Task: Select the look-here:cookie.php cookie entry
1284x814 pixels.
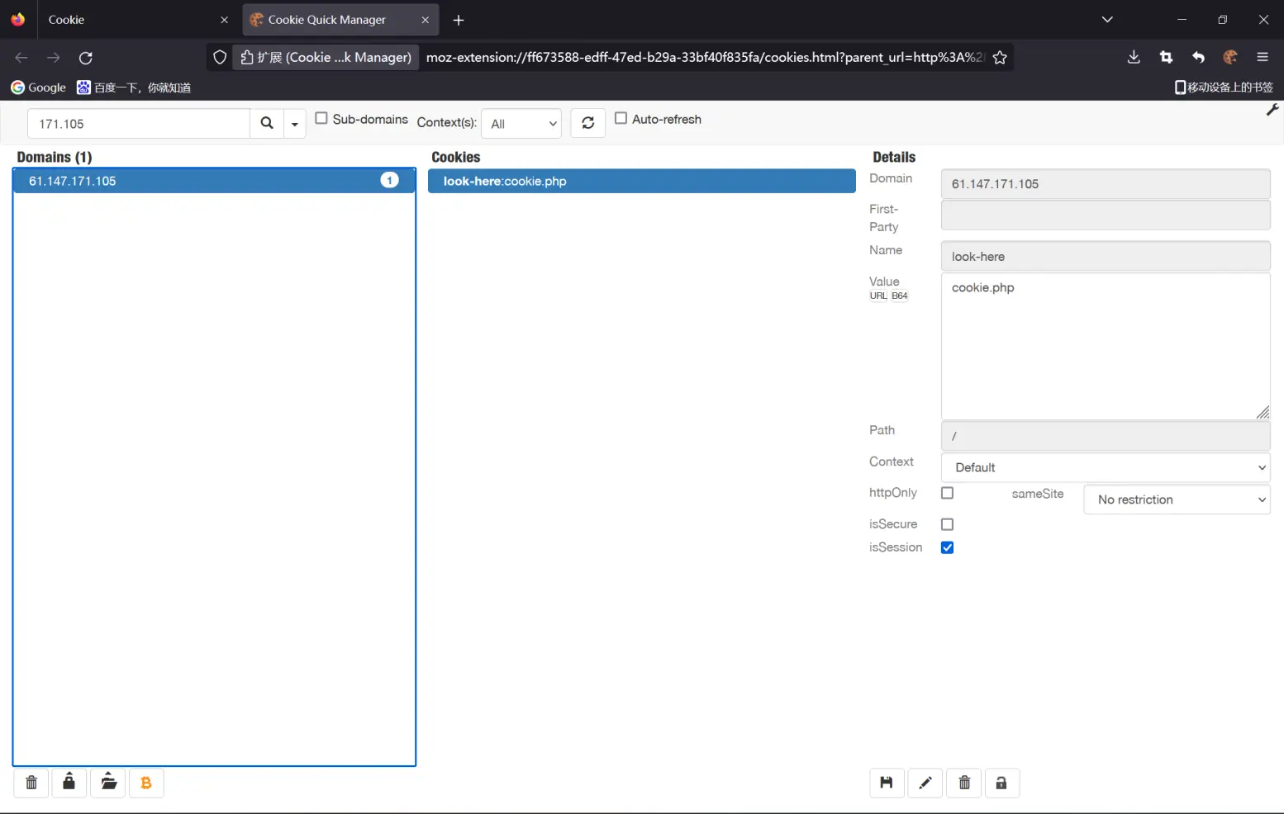Action: (641, 181)
